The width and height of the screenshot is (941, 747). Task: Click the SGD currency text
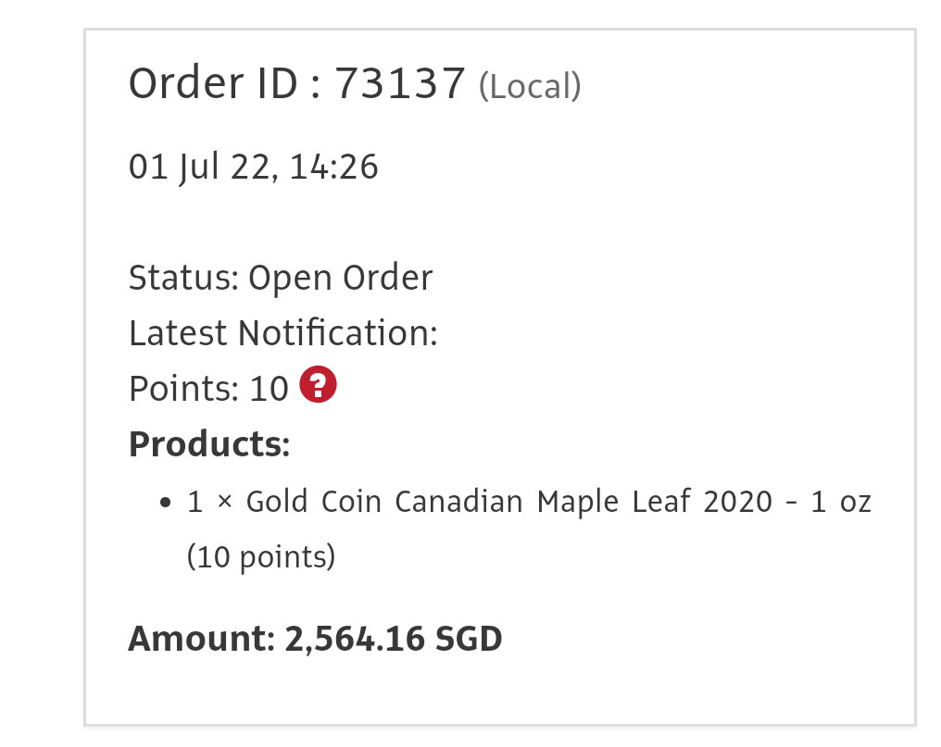(x=469, y=639)
